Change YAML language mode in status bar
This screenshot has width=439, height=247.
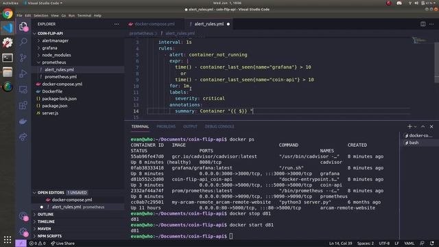pyautogui.click(x=409, y=244)
